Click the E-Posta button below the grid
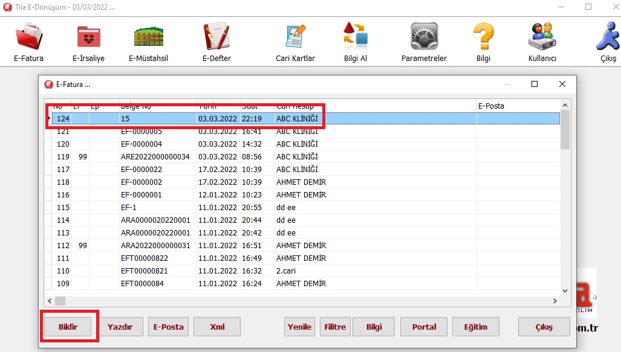The image size is (621, 352). pyautogui.click(x=168, y=327)
